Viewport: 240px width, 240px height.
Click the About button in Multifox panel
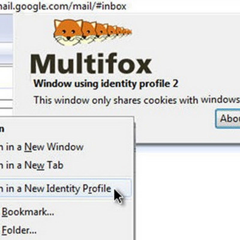pos(228,118)
